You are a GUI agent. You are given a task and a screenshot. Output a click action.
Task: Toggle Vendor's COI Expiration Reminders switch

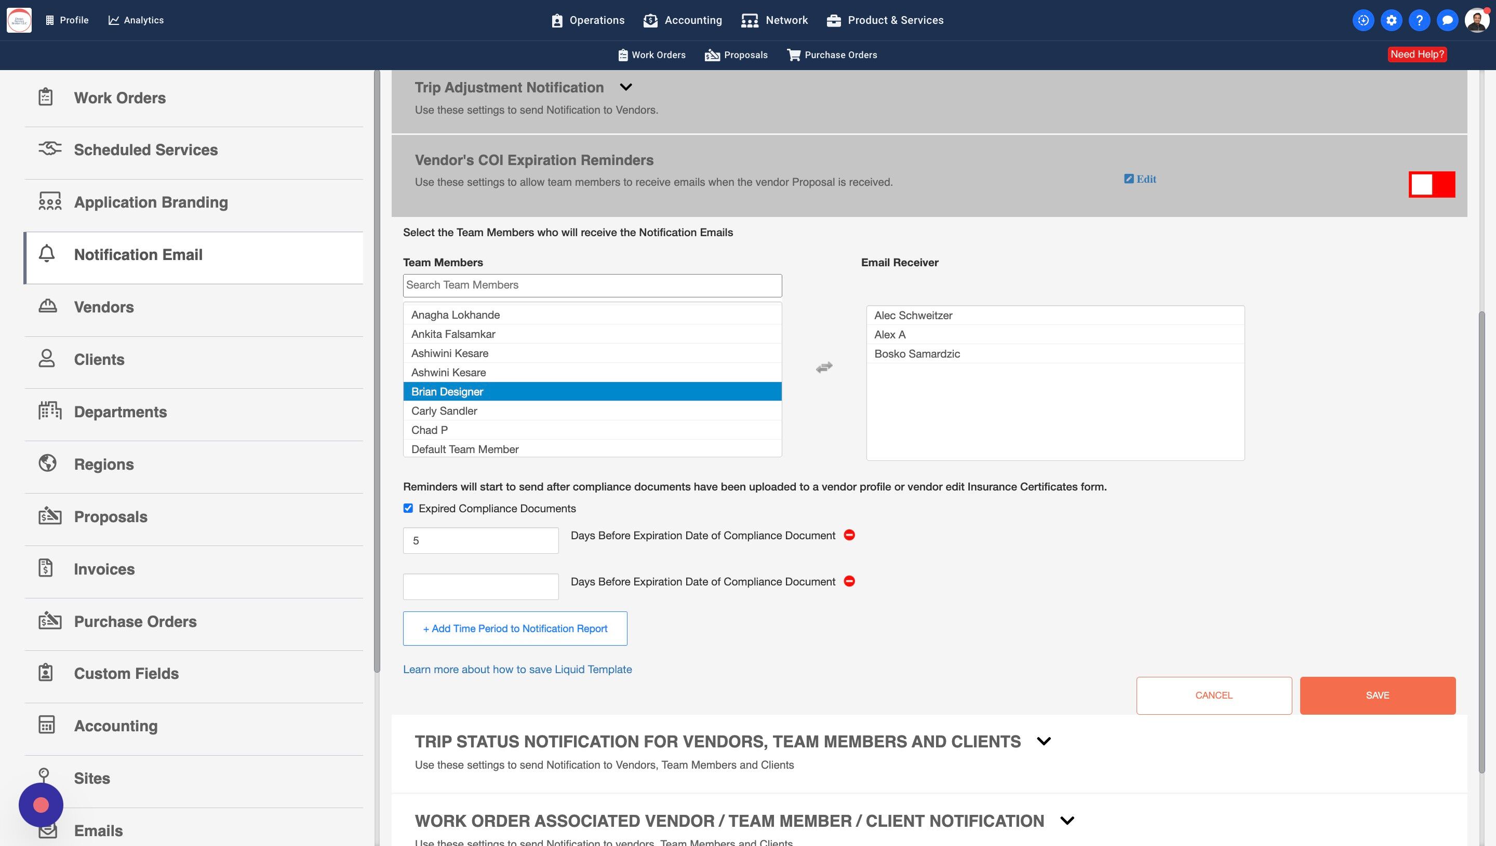pyautogui.click(x=1431, y=184)
